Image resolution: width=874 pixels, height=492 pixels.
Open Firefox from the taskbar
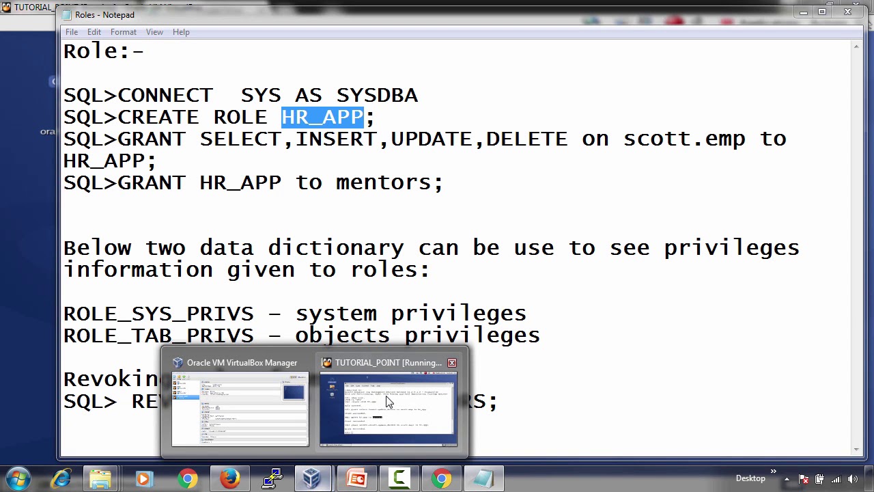[229, 478]
